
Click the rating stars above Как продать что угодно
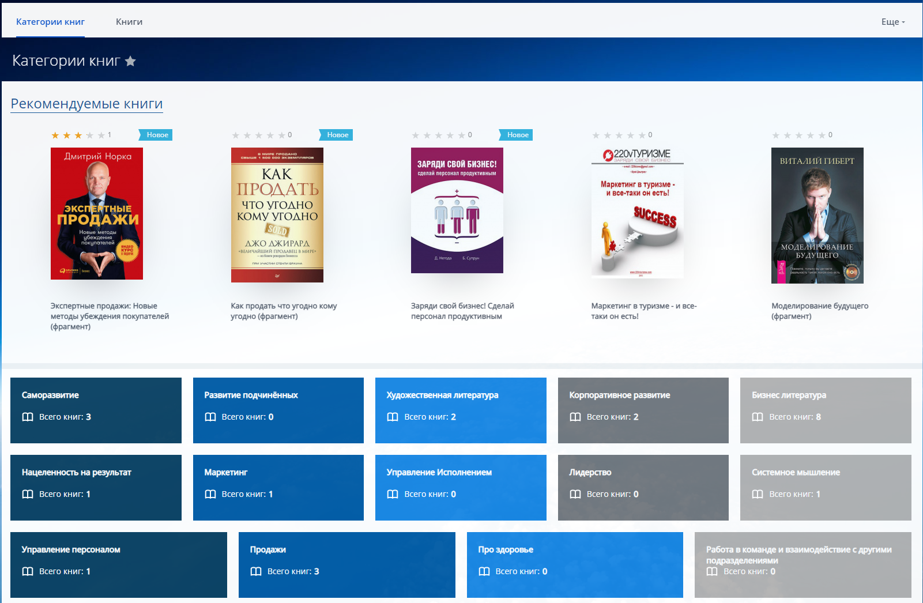click(x=258, y=135)
